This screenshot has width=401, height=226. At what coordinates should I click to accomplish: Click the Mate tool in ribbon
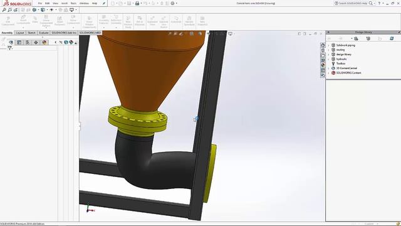[x=35, y=20]
